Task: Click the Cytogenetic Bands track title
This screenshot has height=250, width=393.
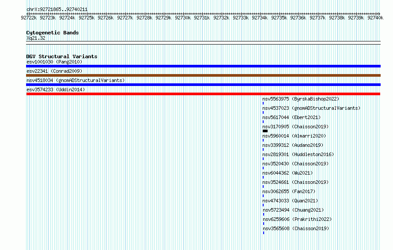Action: coord(53,33)
